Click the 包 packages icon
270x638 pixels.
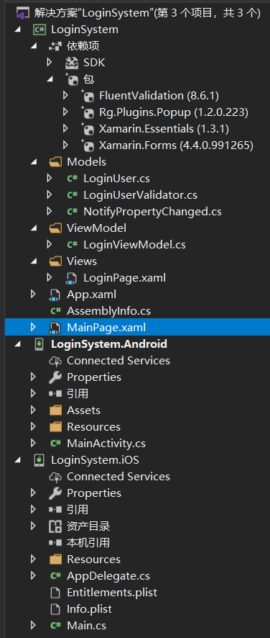tap(72, 79)
